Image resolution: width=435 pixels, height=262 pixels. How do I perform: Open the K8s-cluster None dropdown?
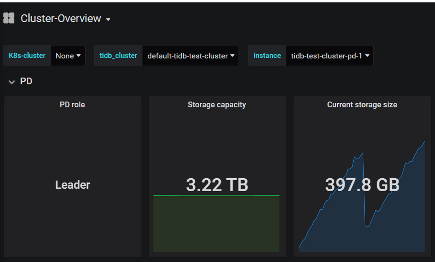tap(68, 56)
